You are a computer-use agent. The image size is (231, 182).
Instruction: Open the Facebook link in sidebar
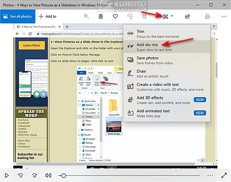coord(24,123)
